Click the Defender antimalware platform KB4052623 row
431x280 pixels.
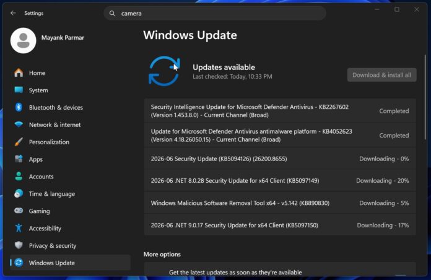pyautogui.click(x=280, y=135)
